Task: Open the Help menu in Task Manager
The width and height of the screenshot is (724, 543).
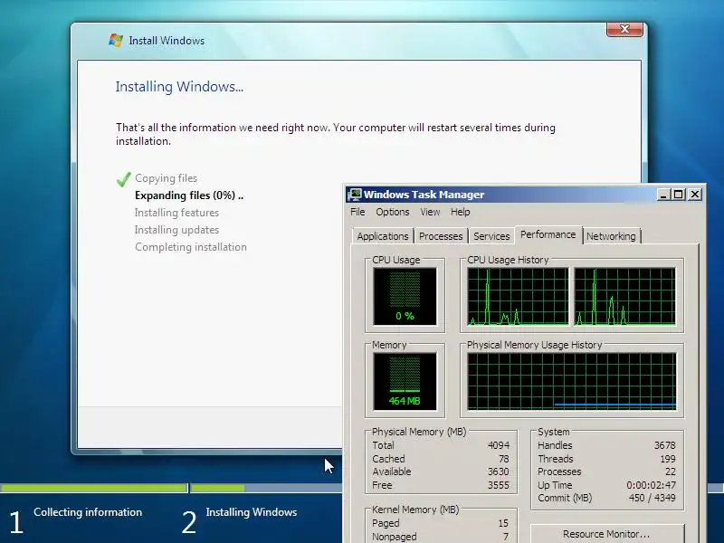Action: (x=461, y=212)
